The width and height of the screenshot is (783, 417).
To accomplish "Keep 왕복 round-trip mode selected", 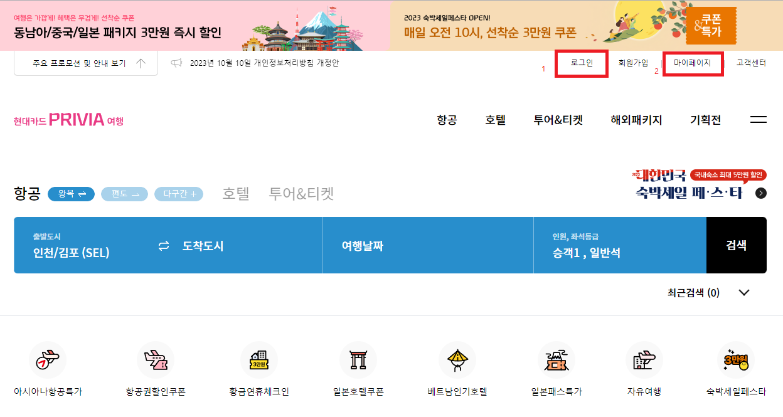I will click(71, 194).
